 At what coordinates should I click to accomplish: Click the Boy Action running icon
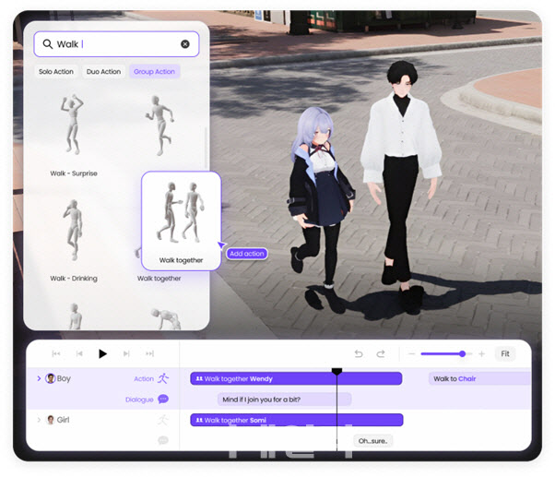[163, 378]
